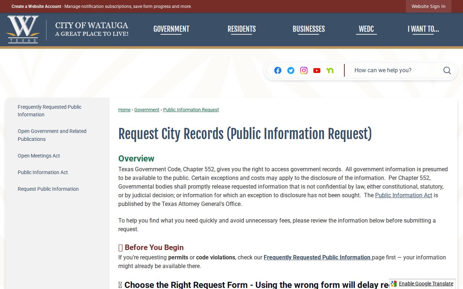Click the Government breadcrumb link
This screenshot has height=289, width=463.
click(x=146, y=110)
